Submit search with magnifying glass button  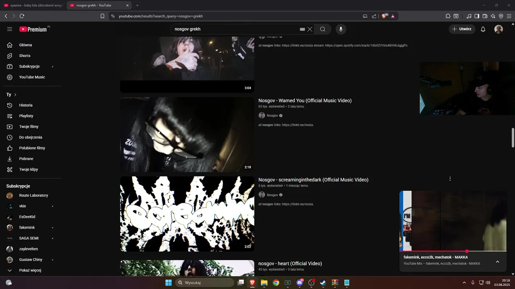323,29
